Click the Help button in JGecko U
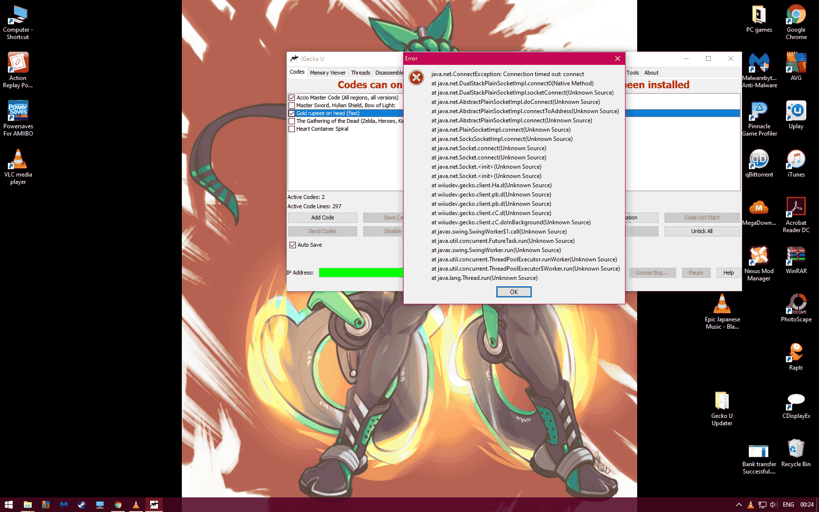819x512 pixels. [728, 273]
